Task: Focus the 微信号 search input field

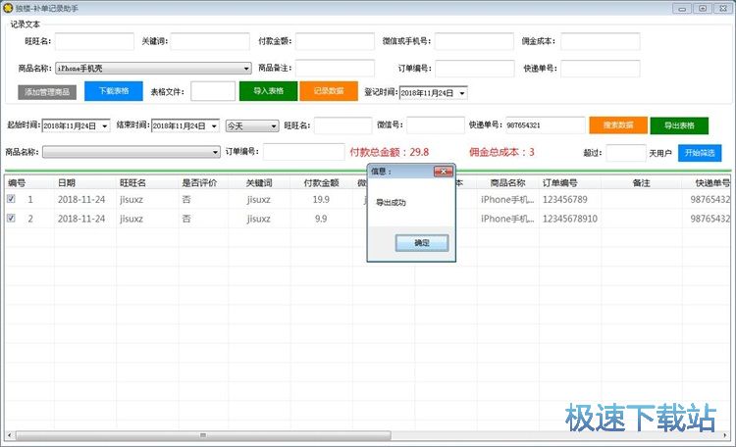Action: pyautogui.click(x=436, y=125)
